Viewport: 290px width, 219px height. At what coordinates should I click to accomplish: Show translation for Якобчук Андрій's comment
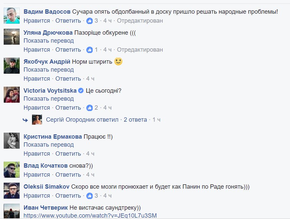tap(49, 70)
